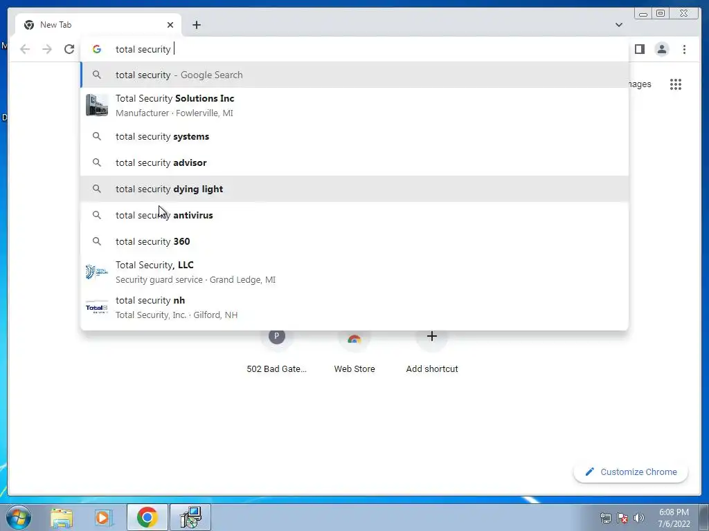
Task: Select the New Tab tab
Action: [98, 25]
